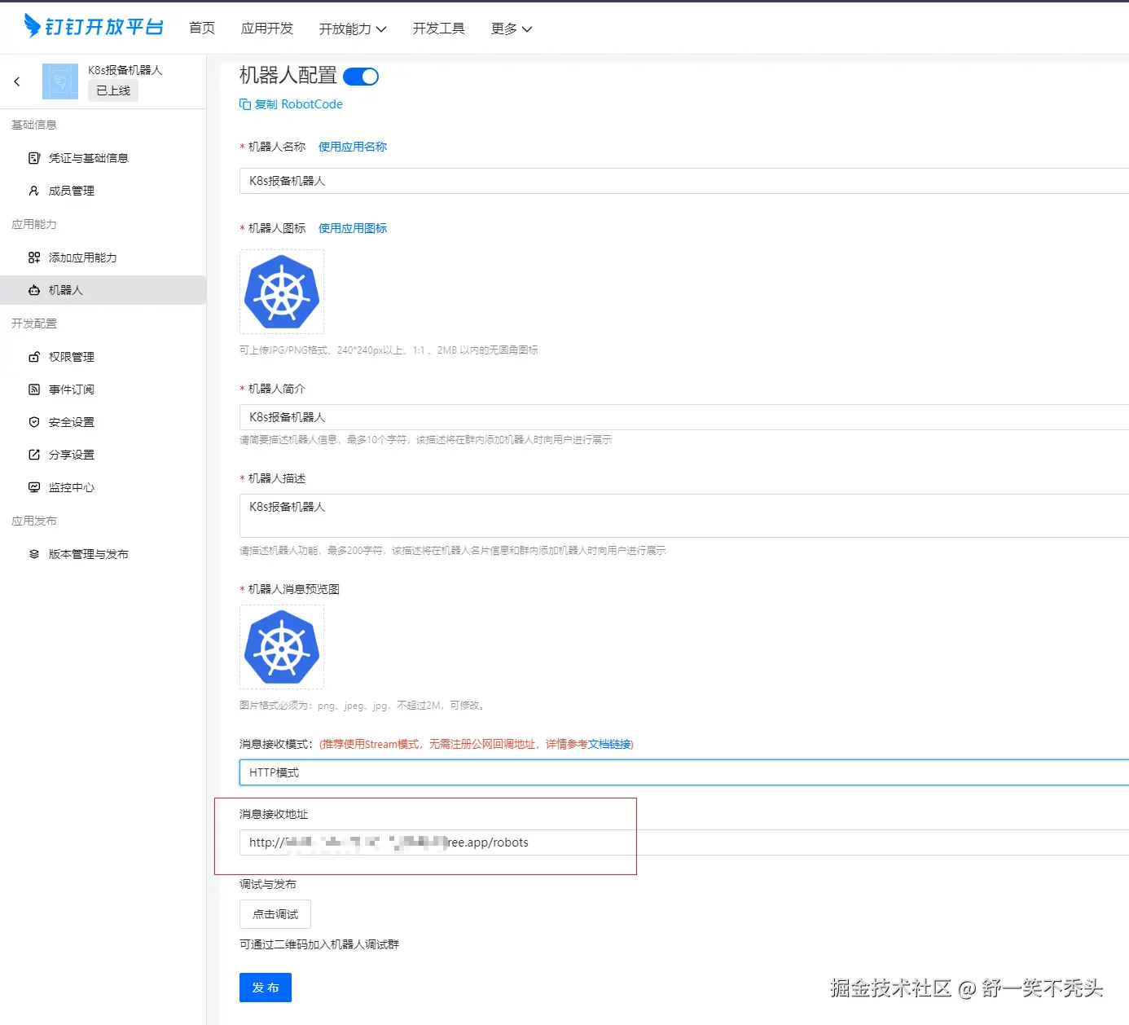Toggle the 机器人配置 switch off
1129x1025 pixels.
coord(361,77)
